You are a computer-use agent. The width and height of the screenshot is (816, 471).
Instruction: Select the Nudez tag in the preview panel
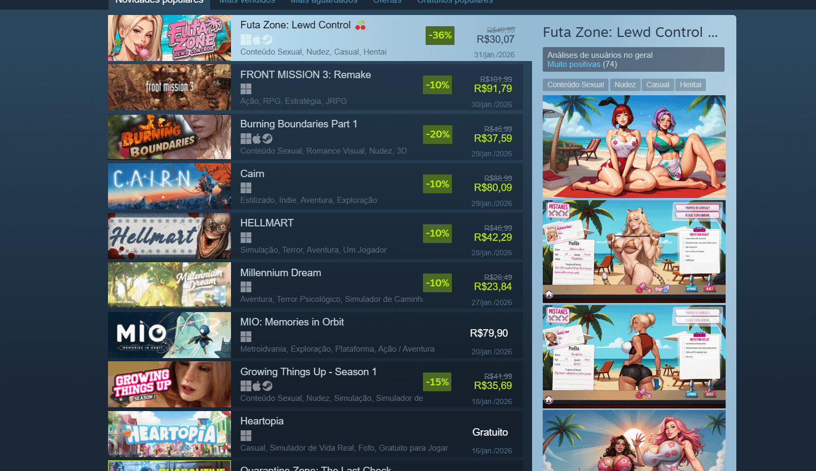pos(625,85)
